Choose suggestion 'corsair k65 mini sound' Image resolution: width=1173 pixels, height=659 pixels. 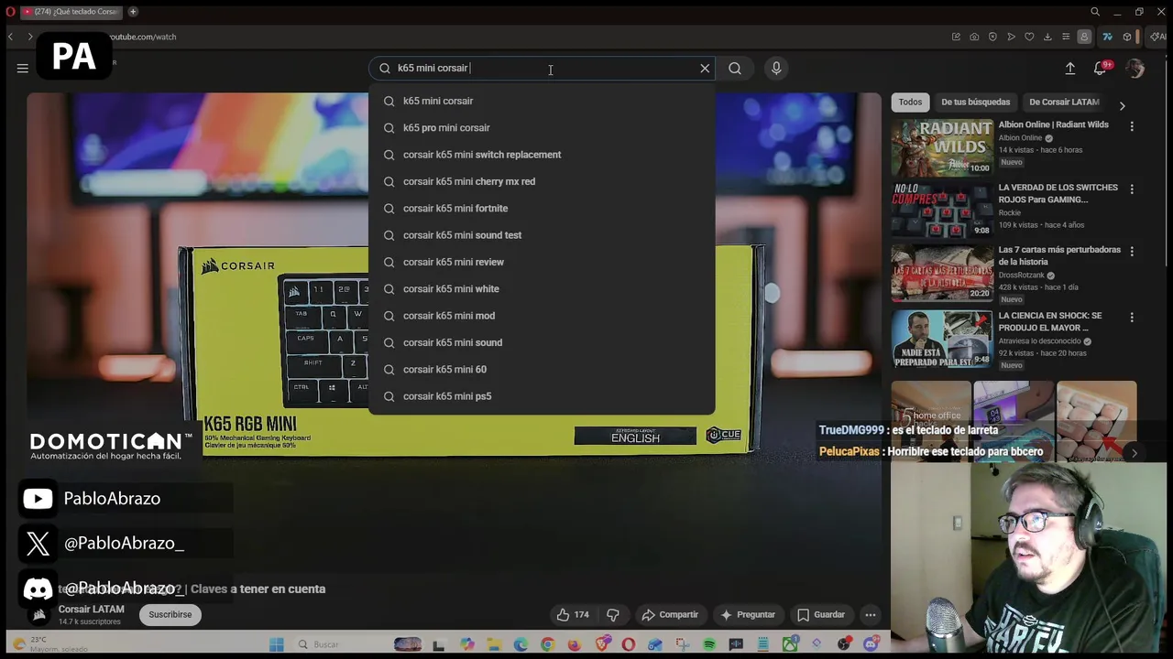542,342
